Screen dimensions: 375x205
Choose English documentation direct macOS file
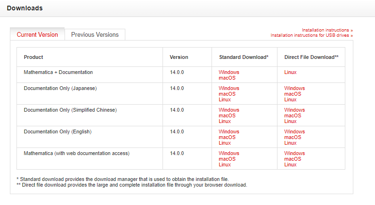coord(293,137)
